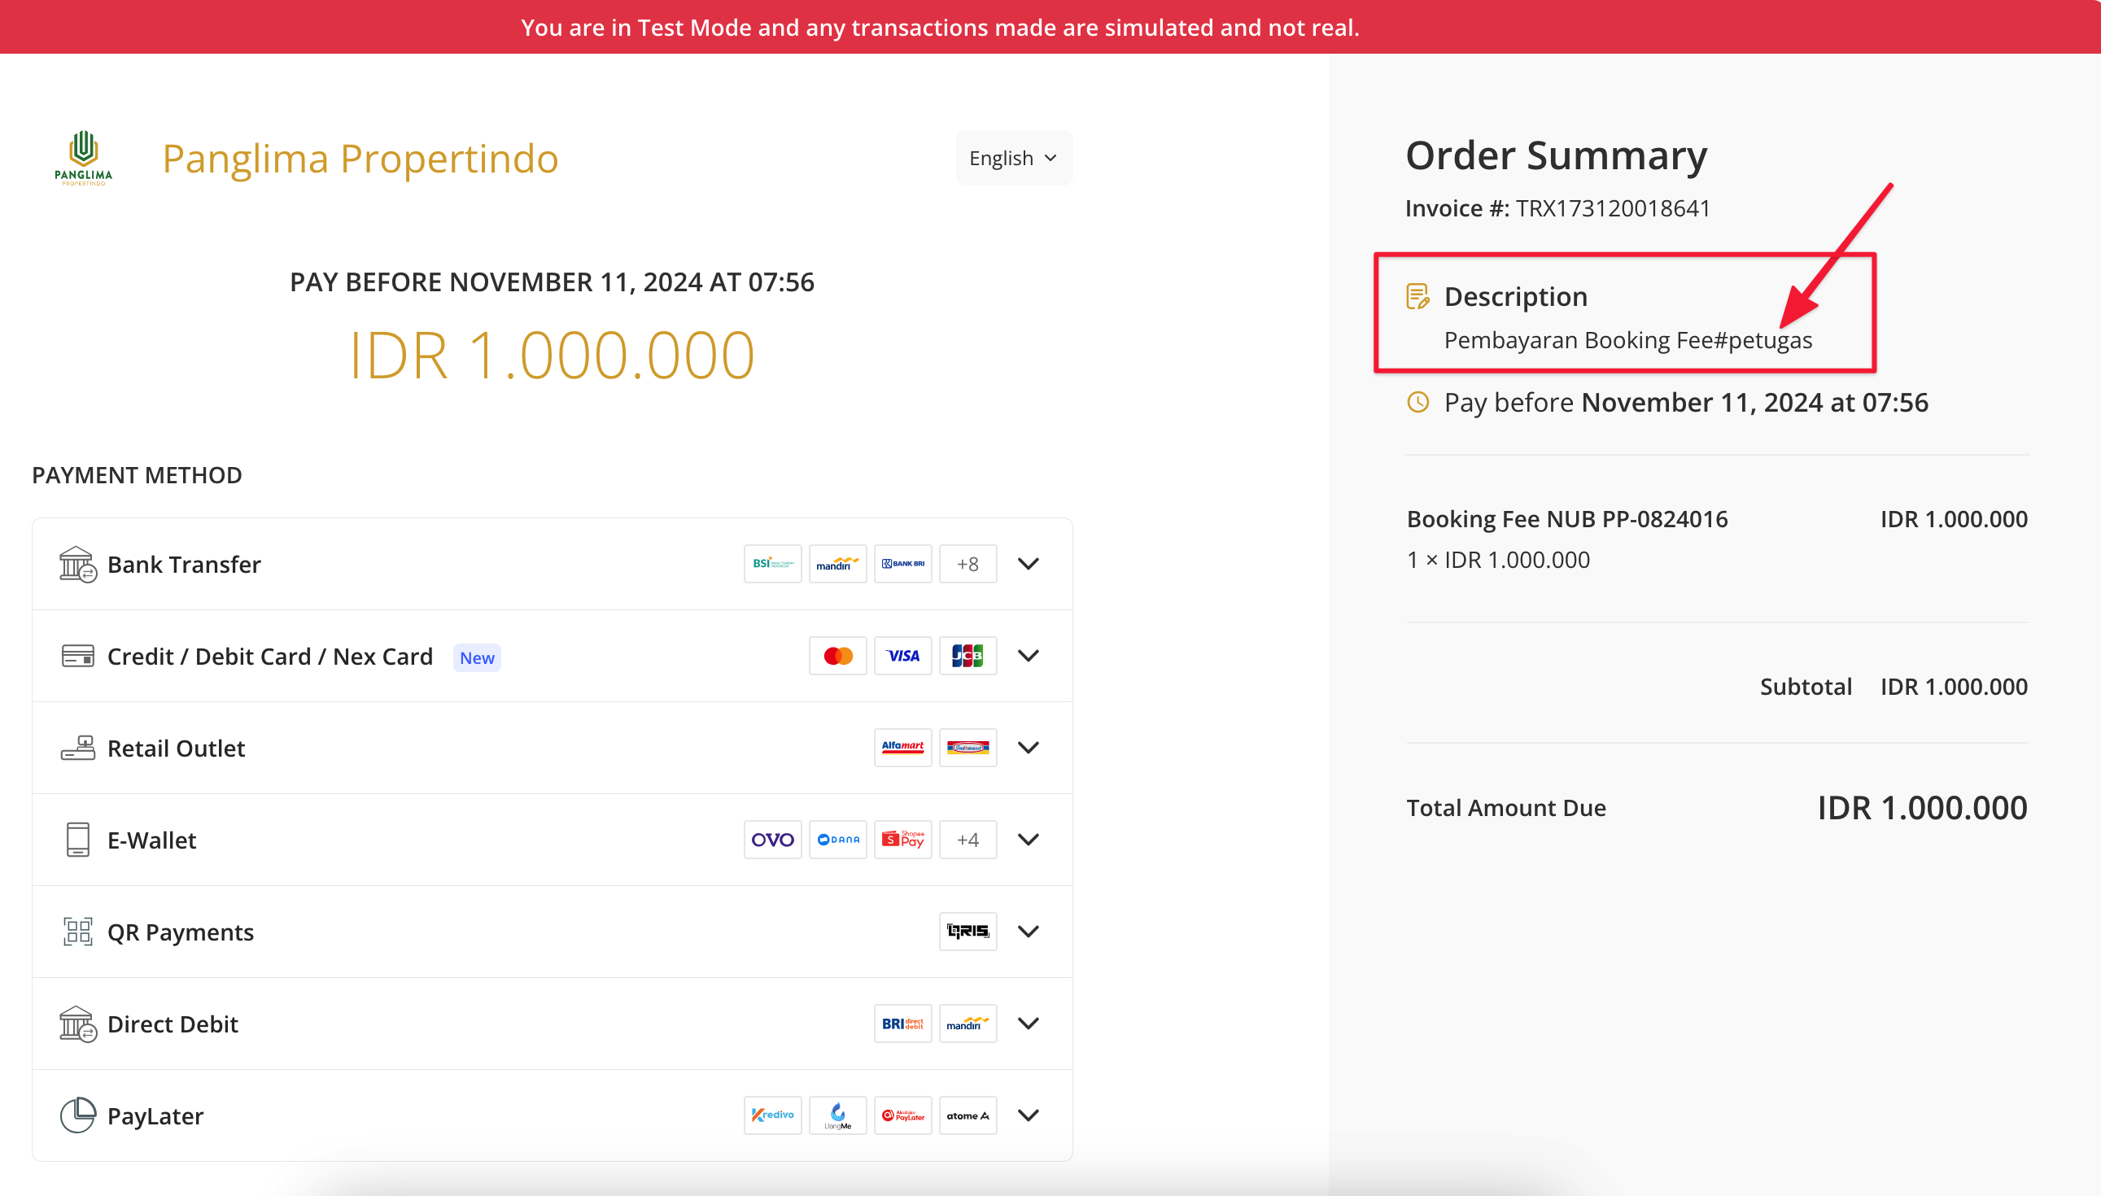Click the OVO e-wallet icon

point(772,840)
